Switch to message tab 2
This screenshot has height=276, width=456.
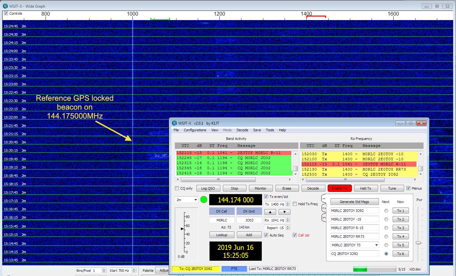click(324, 208)
